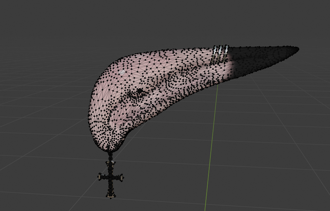This screenshot has height=211, width=330.
Task: Select the cross pendant's right arm tip
Action: tap(122, 177)
